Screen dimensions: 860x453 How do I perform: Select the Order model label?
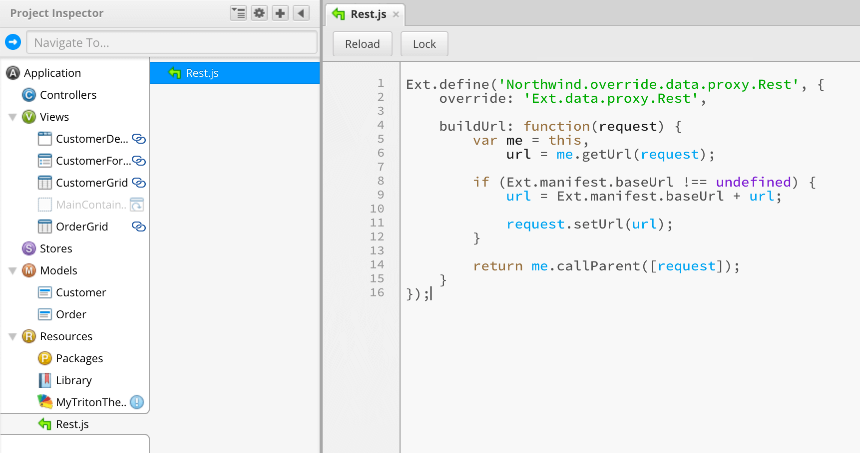coord(71,314)
